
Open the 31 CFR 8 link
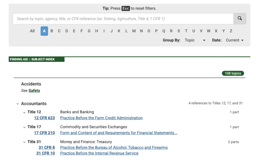point(47,148)
